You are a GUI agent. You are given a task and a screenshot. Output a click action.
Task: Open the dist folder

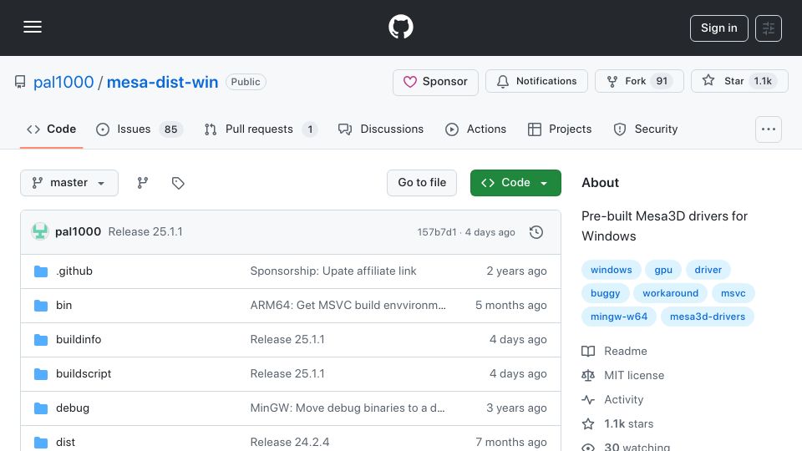point(65,443)
